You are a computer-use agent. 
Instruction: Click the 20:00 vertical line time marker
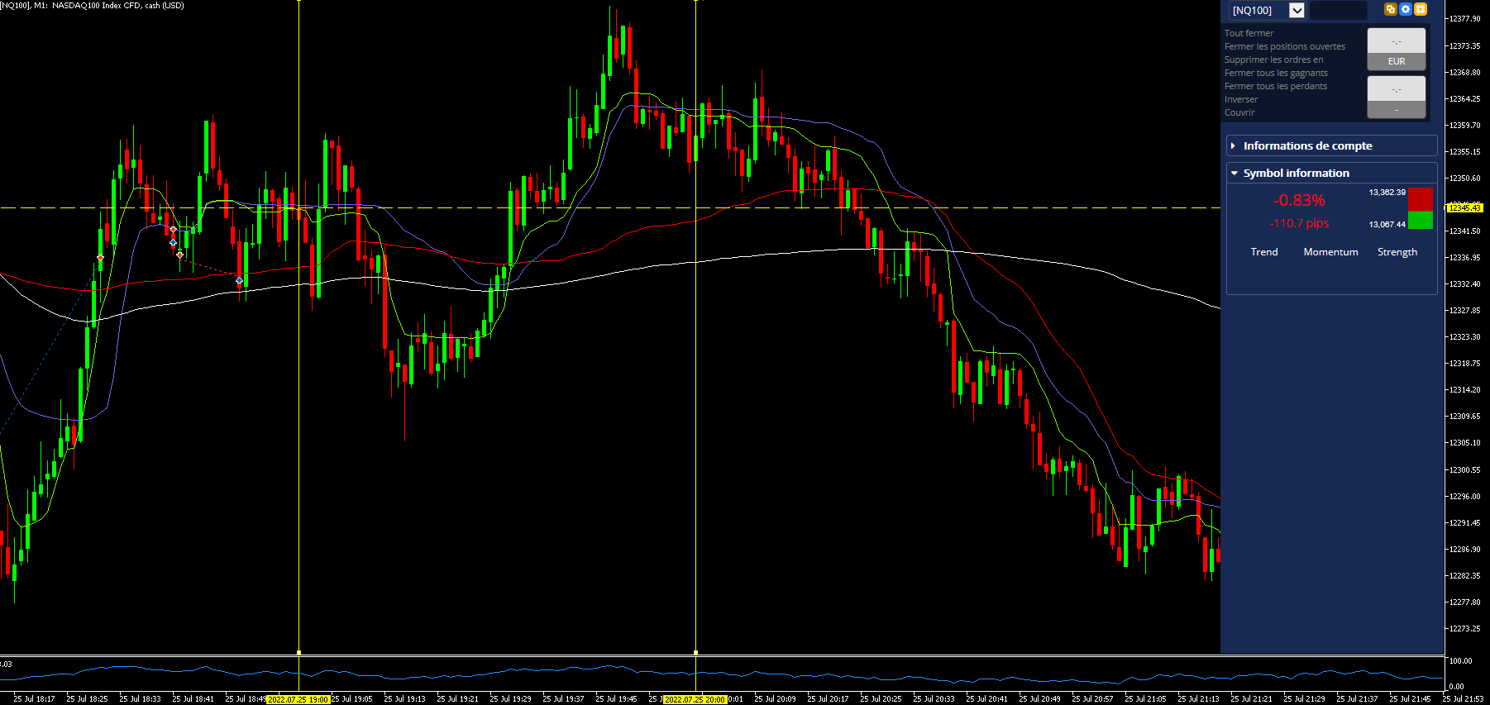(x=695, y=699)
